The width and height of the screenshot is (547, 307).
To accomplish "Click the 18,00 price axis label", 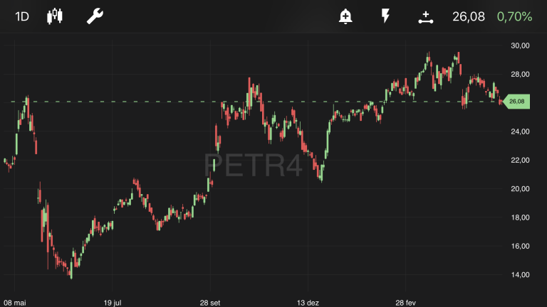I will tap(520, 217).
